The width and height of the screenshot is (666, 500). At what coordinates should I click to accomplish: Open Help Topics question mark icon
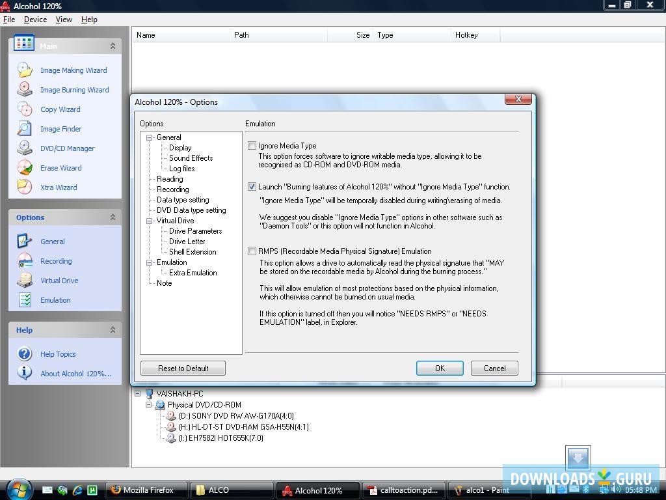point(25,354)
